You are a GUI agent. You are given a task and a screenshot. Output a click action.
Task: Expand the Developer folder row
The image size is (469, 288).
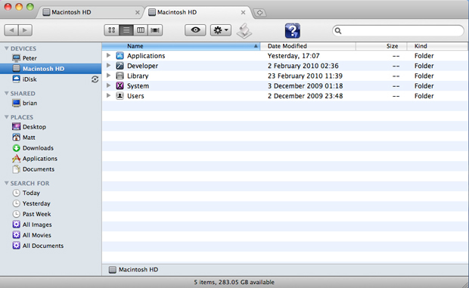coord(109,66)
